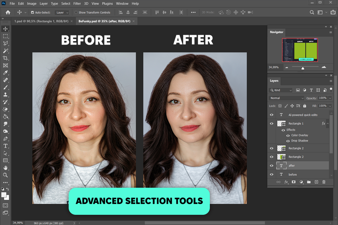This screenshot has width=338, height=225.
Task: Select the Sponge tool
Action: [x=5, y=131]
